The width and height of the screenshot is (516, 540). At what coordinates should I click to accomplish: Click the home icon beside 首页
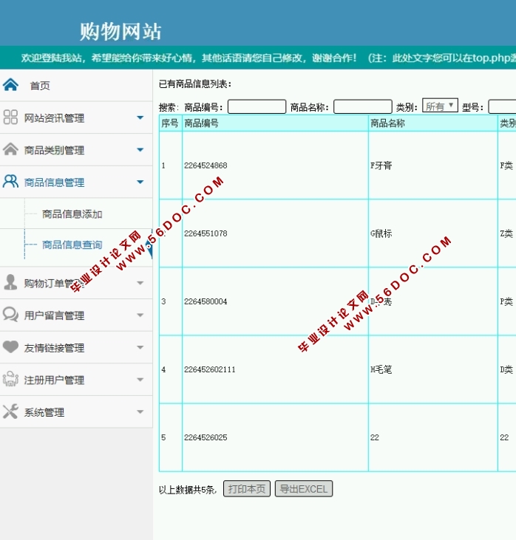pos(10,84)
